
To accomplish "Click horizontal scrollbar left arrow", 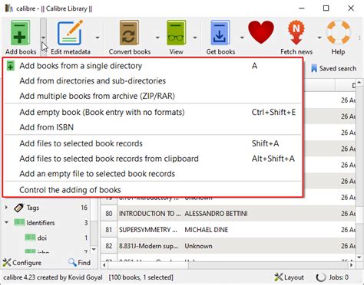I will click(104, 265).
